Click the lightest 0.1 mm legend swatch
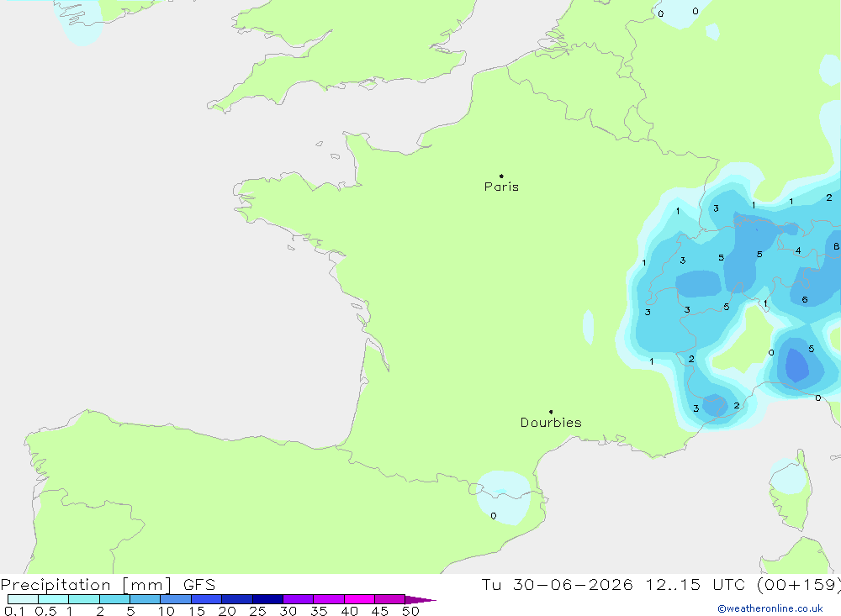 (x=23, y=599)
